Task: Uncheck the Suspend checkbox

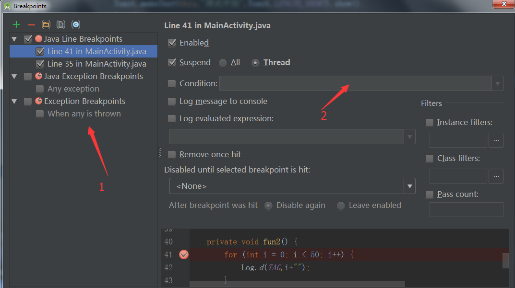Action: click(x=172, y=63)
